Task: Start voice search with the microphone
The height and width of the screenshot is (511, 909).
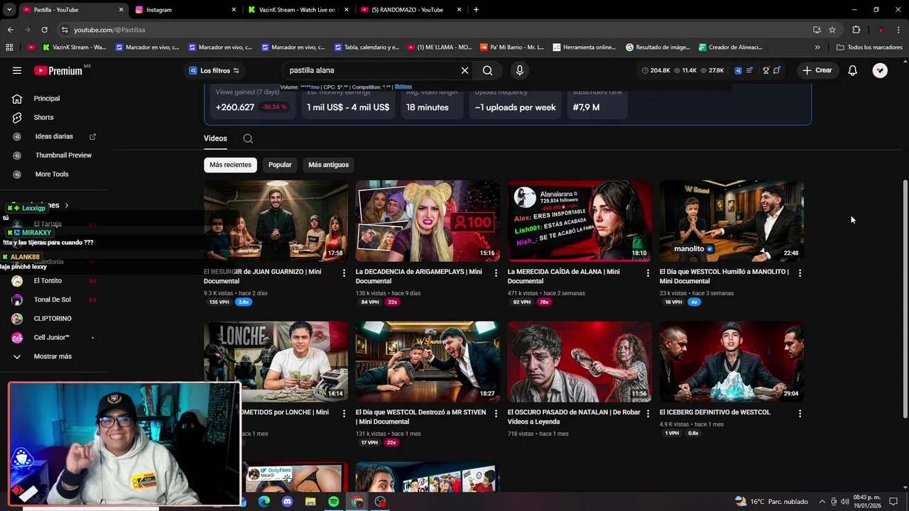Action: pos(520,70)
